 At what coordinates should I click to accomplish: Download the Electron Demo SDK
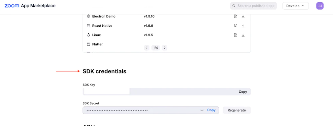(x=243, y=16)
